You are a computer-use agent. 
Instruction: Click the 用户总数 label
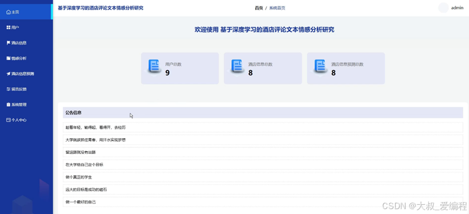(174, 64)
